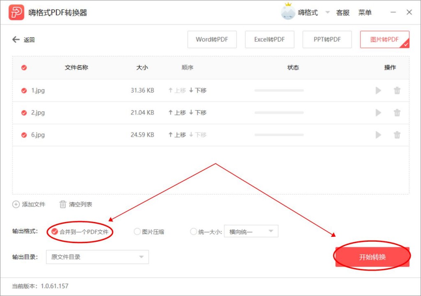Click the 添加文件 text label
421x296 pixels.
(34, 204)
